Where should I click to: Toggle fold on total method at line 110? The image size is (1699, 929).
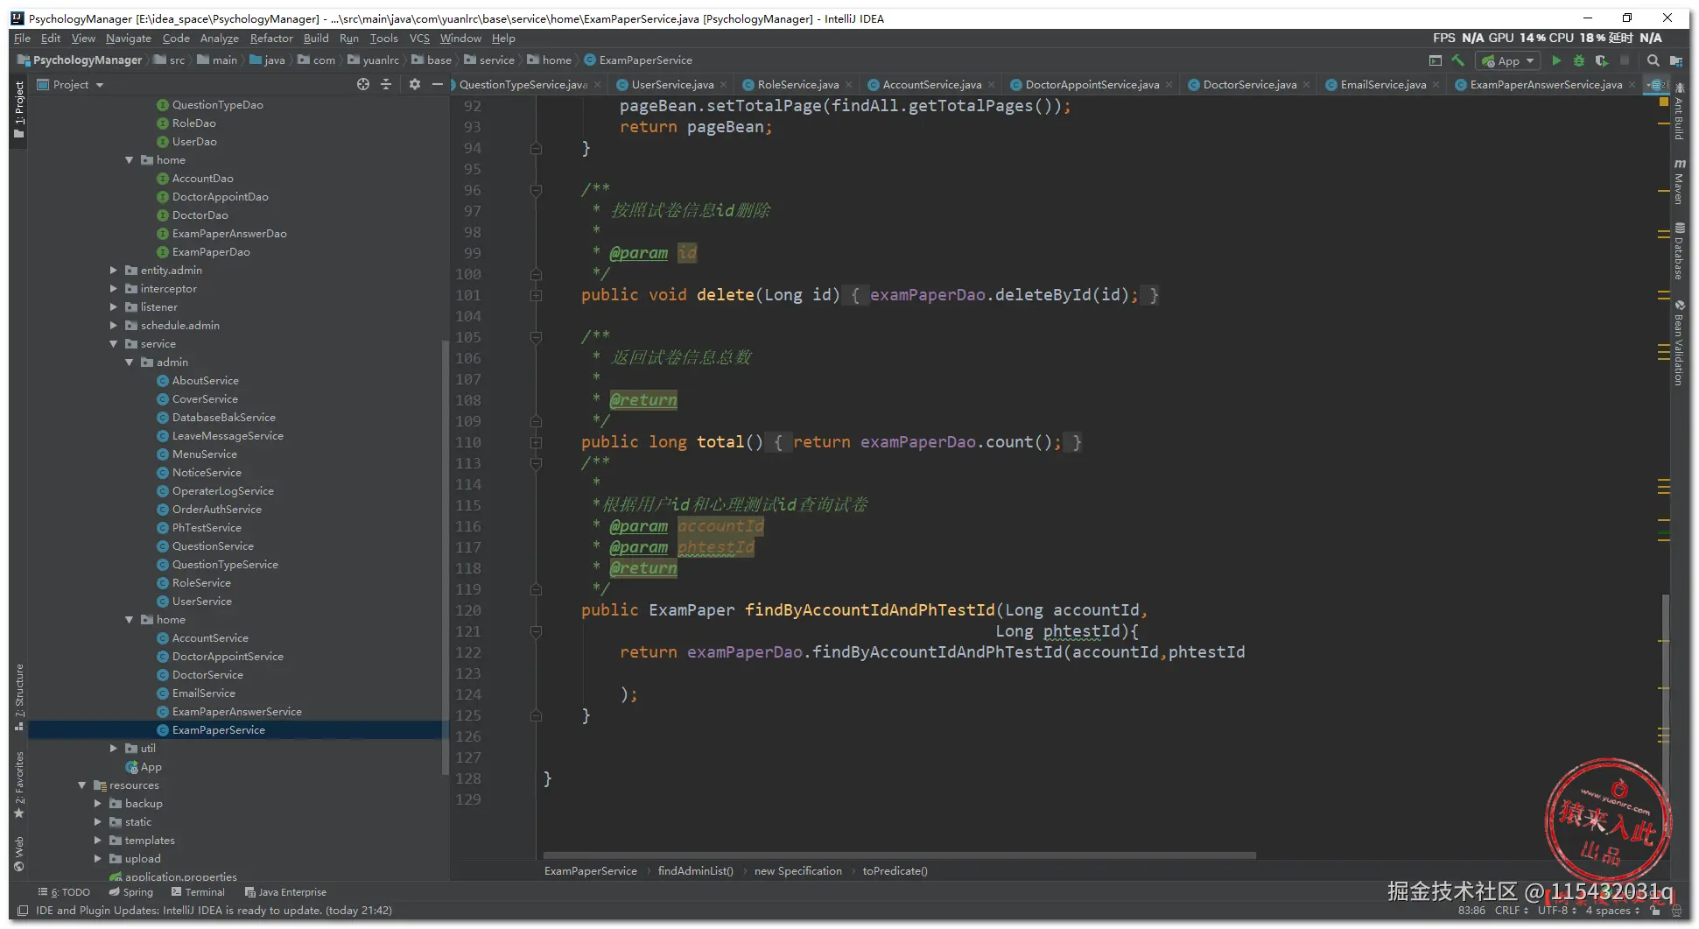click(536, 443)
